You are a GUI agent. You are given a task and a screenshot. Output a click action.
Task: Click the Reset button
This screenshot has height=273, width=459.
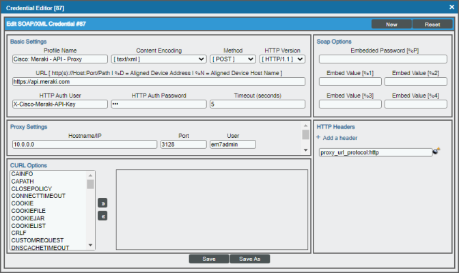pos(432,25)
